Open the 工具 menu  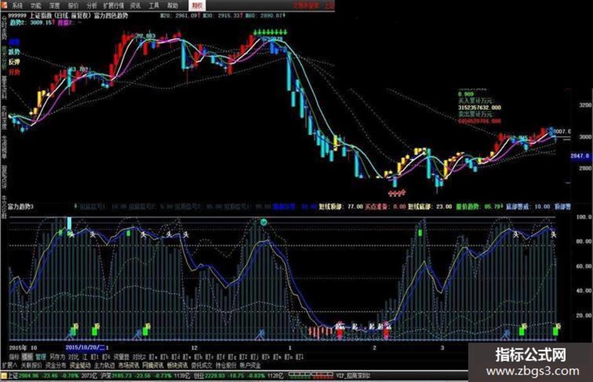point(154,6)
